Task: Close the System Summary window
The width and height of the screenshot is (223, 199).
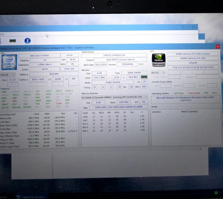Action: [x=217, y=47]
